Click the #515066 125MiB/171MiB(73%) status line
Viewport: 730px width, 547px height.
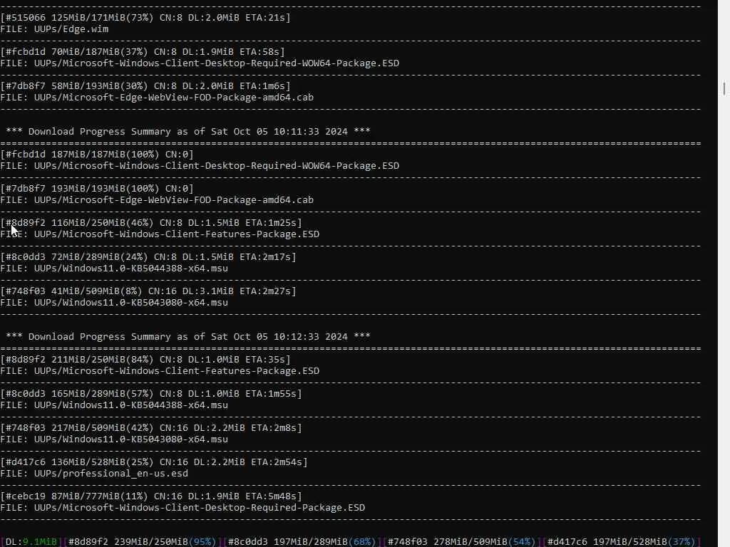[x=145, y=18]
